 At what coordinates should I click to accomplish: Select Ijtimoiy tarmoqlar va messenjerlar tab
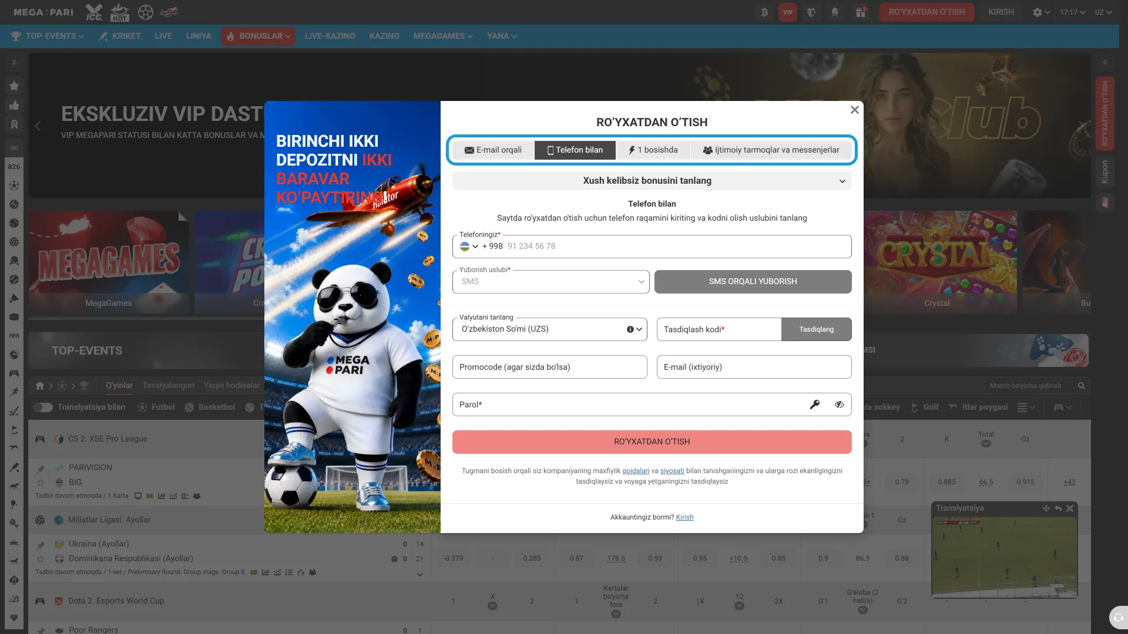[x=771, y=150]
